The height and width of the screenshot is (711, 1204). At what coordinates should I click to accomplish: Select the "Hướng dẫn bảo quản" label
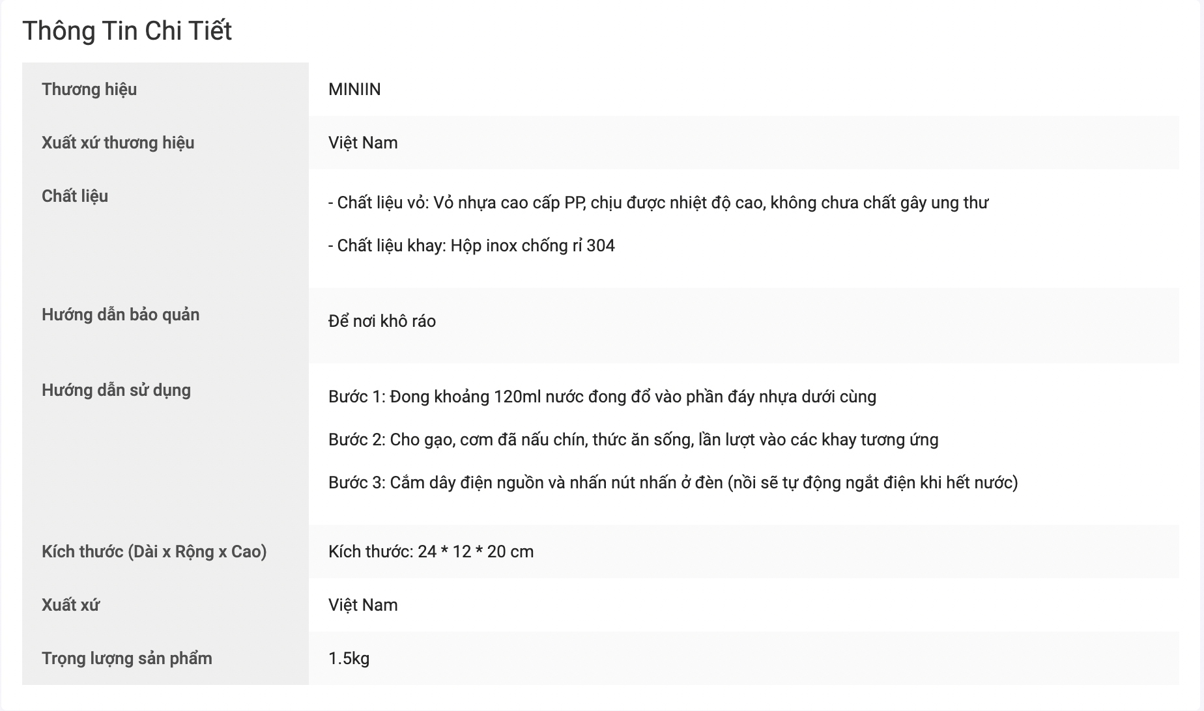[121, 314]
